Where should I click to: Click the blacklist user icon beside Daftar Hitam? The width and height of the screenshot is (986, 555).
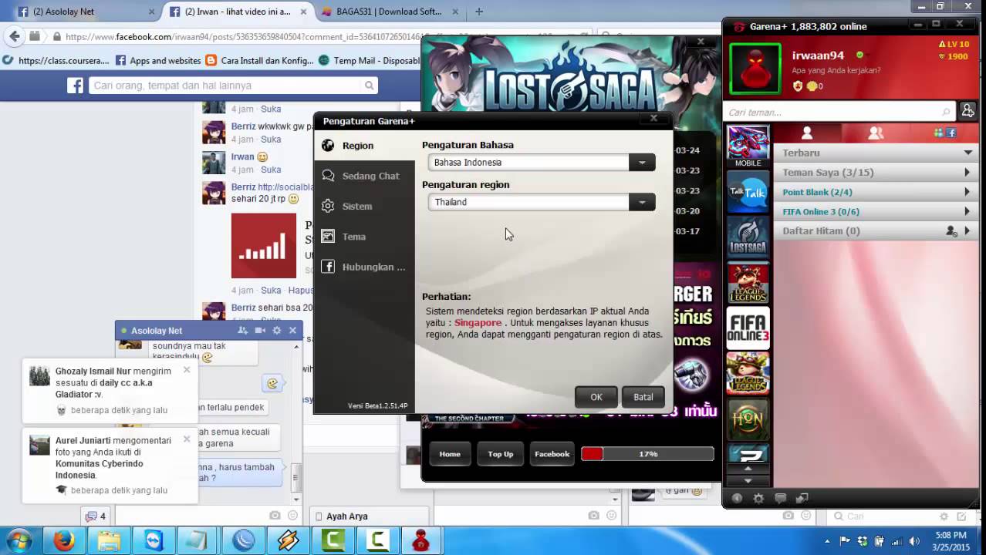click(x=951, y=230)
